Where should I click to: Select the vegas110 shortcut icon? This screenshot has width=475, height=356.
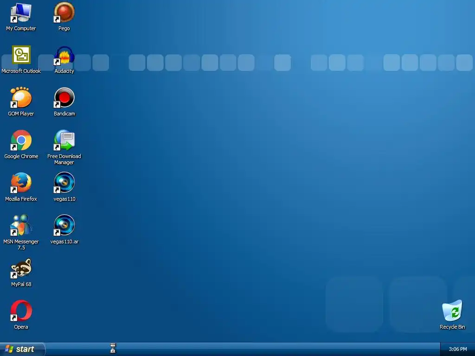64,183
